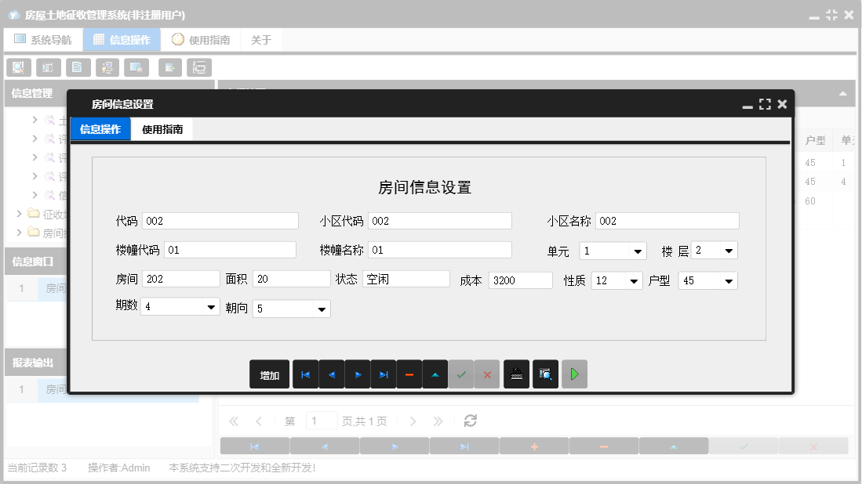Click the document report icon on the toolbar
Viewport: 862px width, 484px height.
[x=78, y=67]
